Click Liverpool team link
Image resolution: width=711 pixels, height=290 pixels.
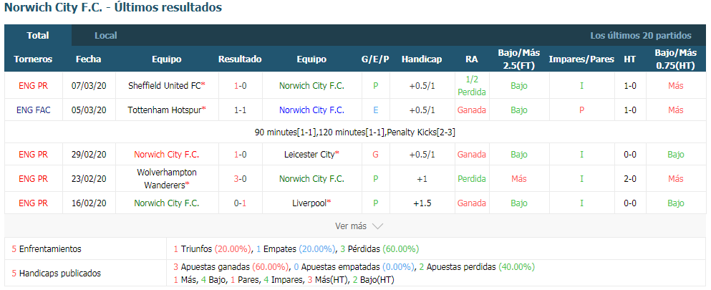pos(311,203)
